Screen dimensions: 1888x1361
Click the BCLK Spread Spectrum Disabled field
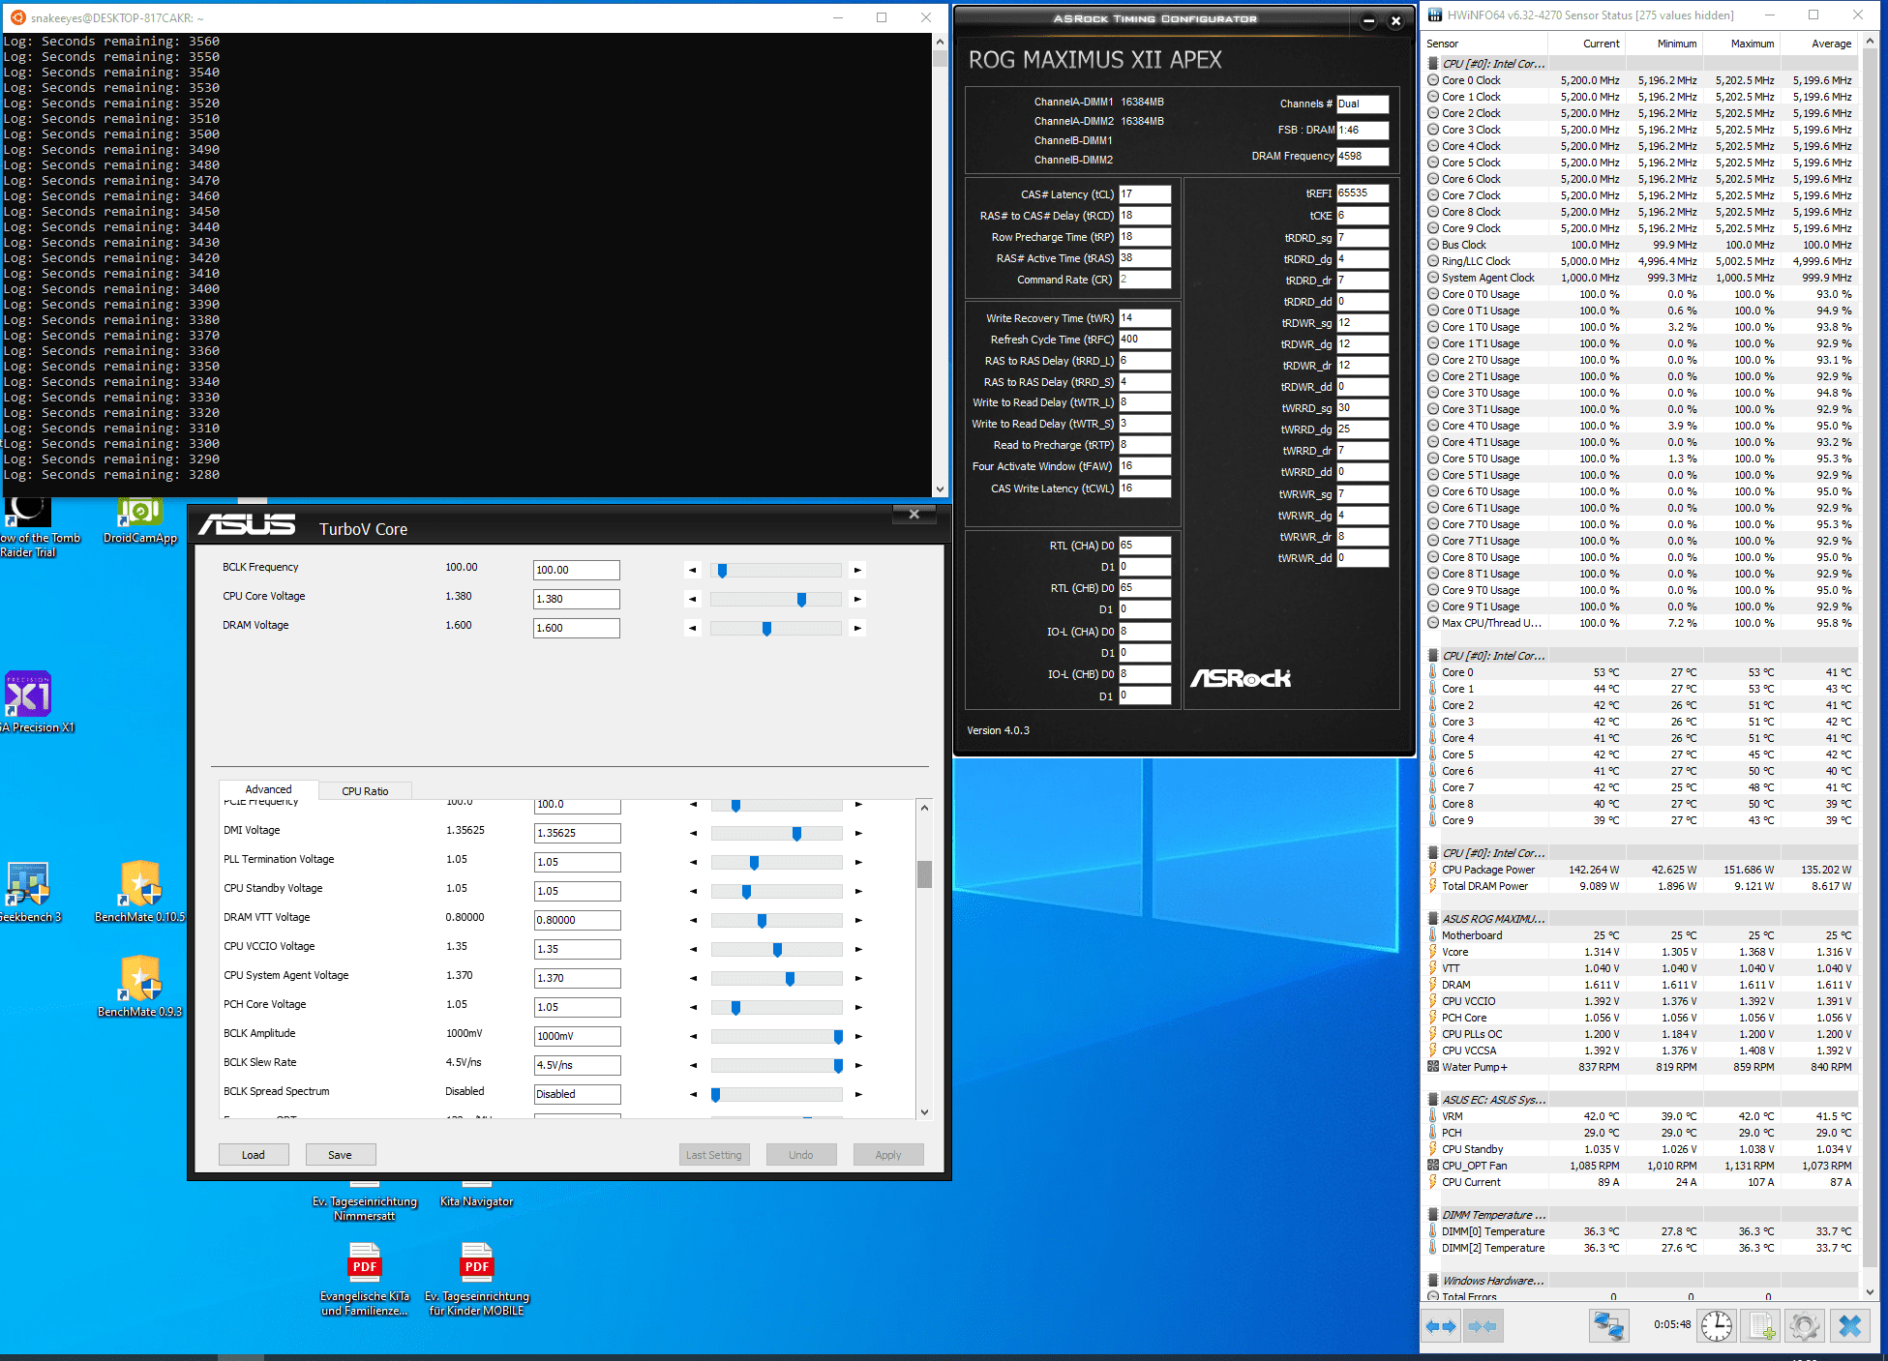click(578, 1094)
